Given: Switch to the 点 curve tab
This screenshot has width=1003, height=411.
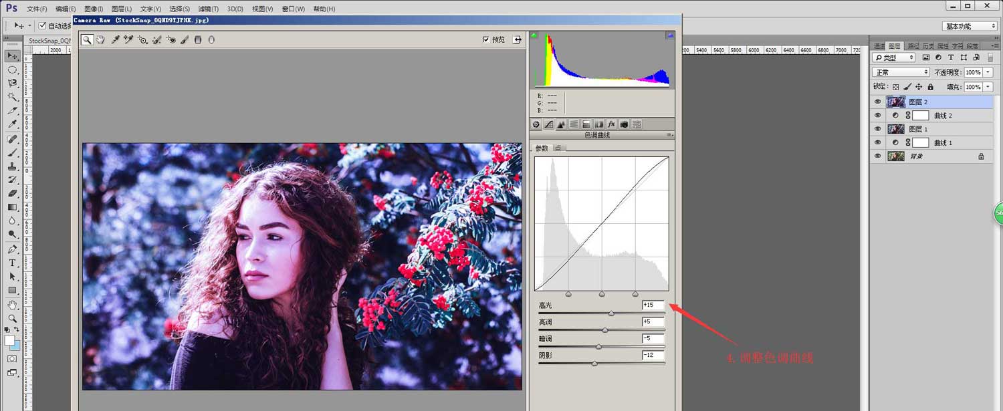Looking at the screenshot, I should tap(558, 148).
